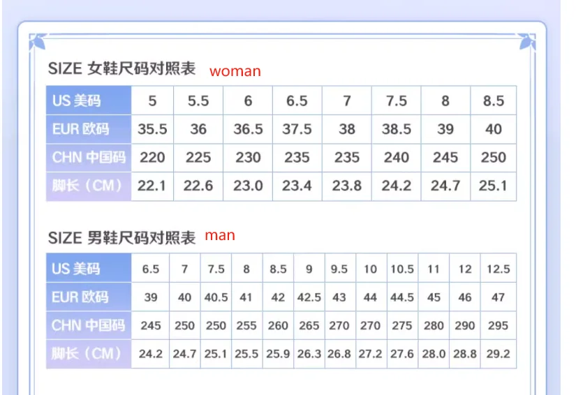This screenshot has width=576, height=395.
Task: Pick the EUR size cell '46'
Action: click(465, 297)
